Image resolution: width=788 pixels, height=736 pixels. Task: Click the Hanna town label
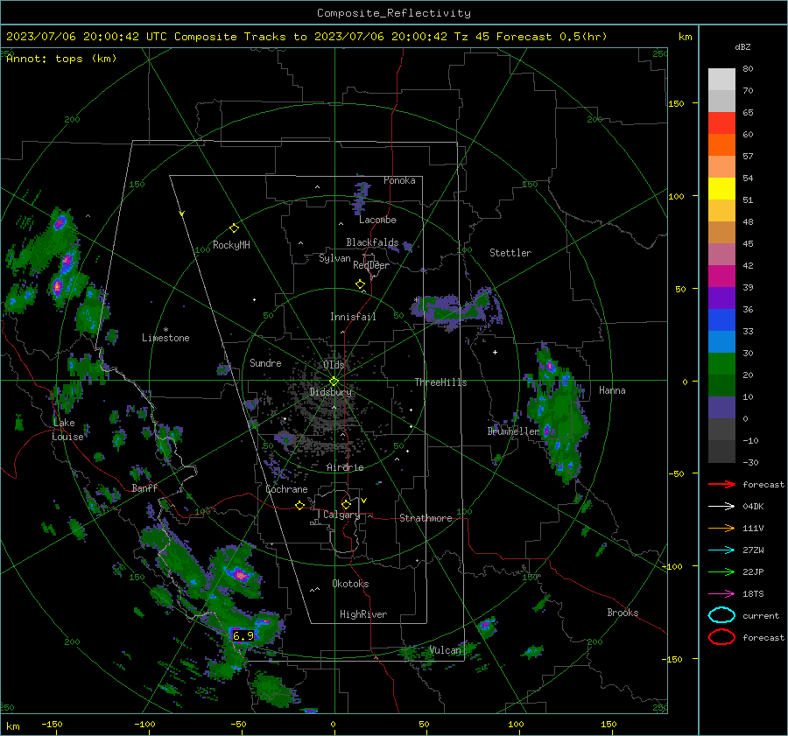(612, 390)
